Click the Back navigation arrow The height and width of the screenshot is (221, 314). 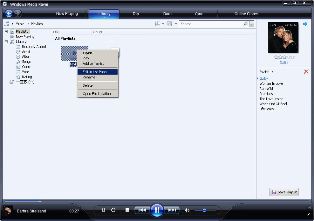(x=9, y=13)
